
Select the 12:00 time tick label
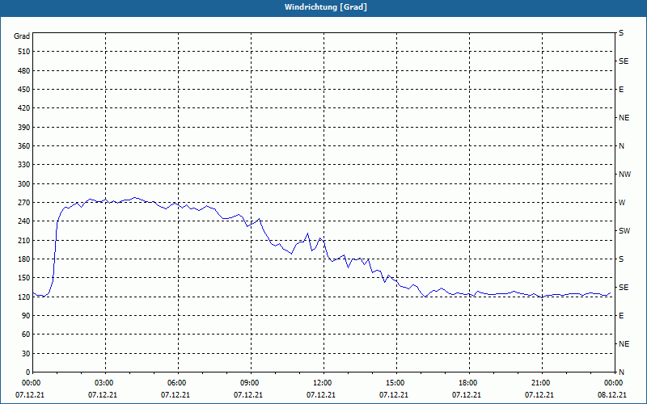click(323, 383)
